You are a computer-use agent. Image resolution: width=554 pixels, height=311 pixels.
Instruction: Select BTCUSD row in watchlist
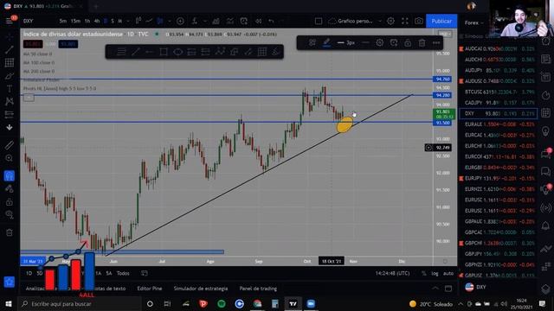[498, 92]
